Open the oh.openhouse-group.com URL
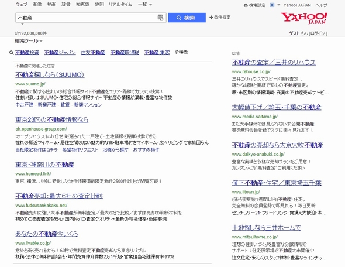This screenshot has height=267, width=345. [x=41, y=129]
